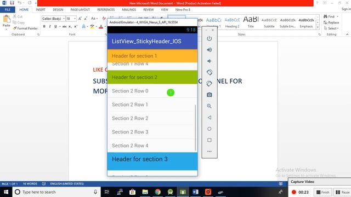Click the 16 WORDS count in status bar
This screenshot has width=351, height=197.
tap(30, 184)
